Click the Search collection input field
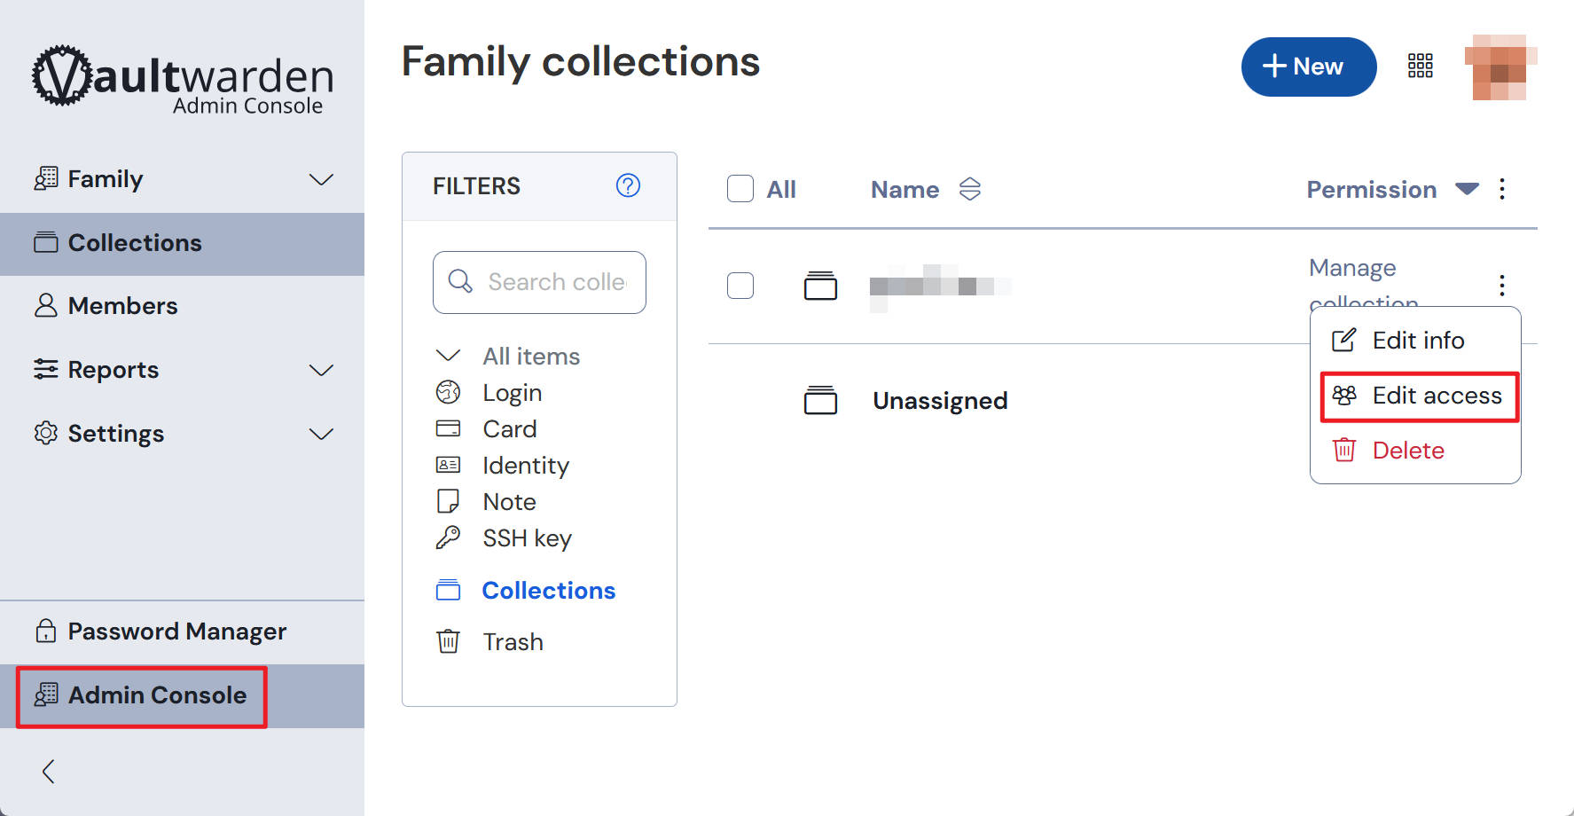1574x816 pixels. 556,282
